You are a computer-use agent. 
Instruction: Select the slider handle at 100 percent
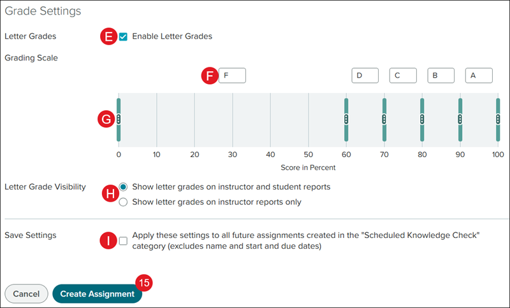point(498,120)
